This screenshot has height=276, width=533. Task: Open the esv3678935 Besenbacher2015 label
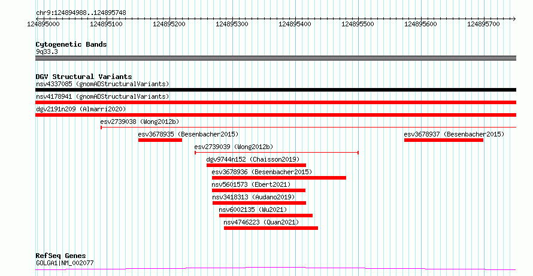point(188,134)
